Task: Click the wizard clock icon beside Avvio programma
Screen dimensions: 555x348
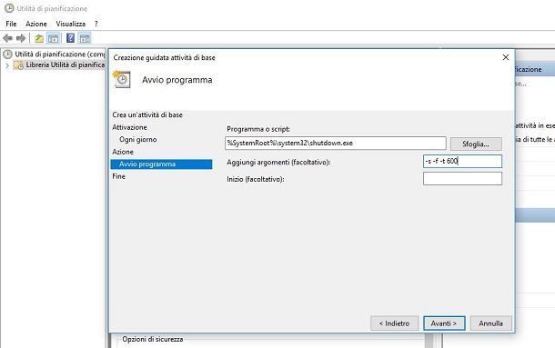Action: [121, 79]
